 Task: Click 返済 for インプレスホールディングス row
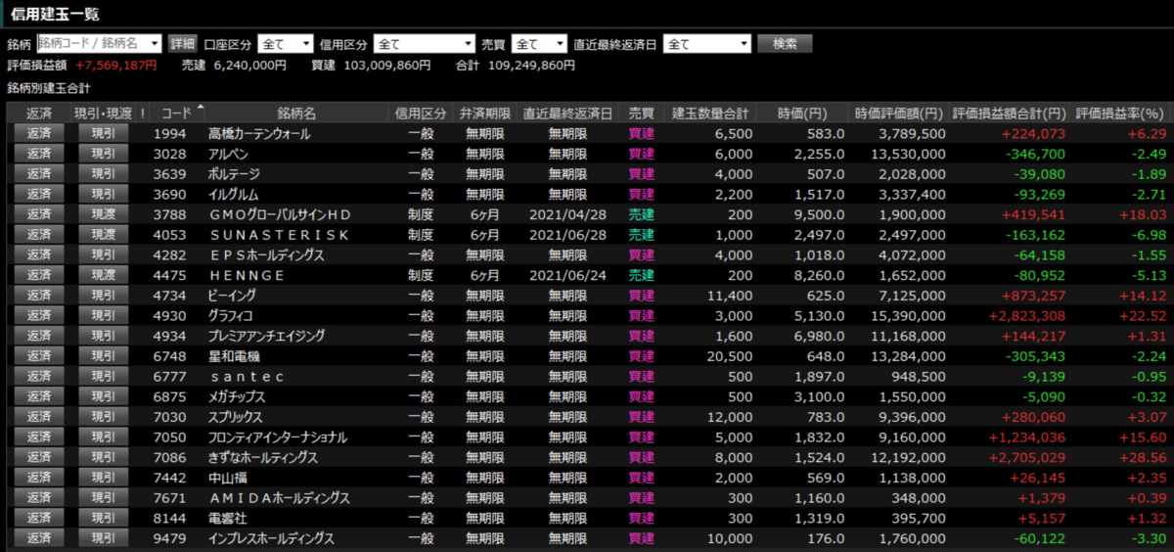pyautogui.click(x=39, y=538)
